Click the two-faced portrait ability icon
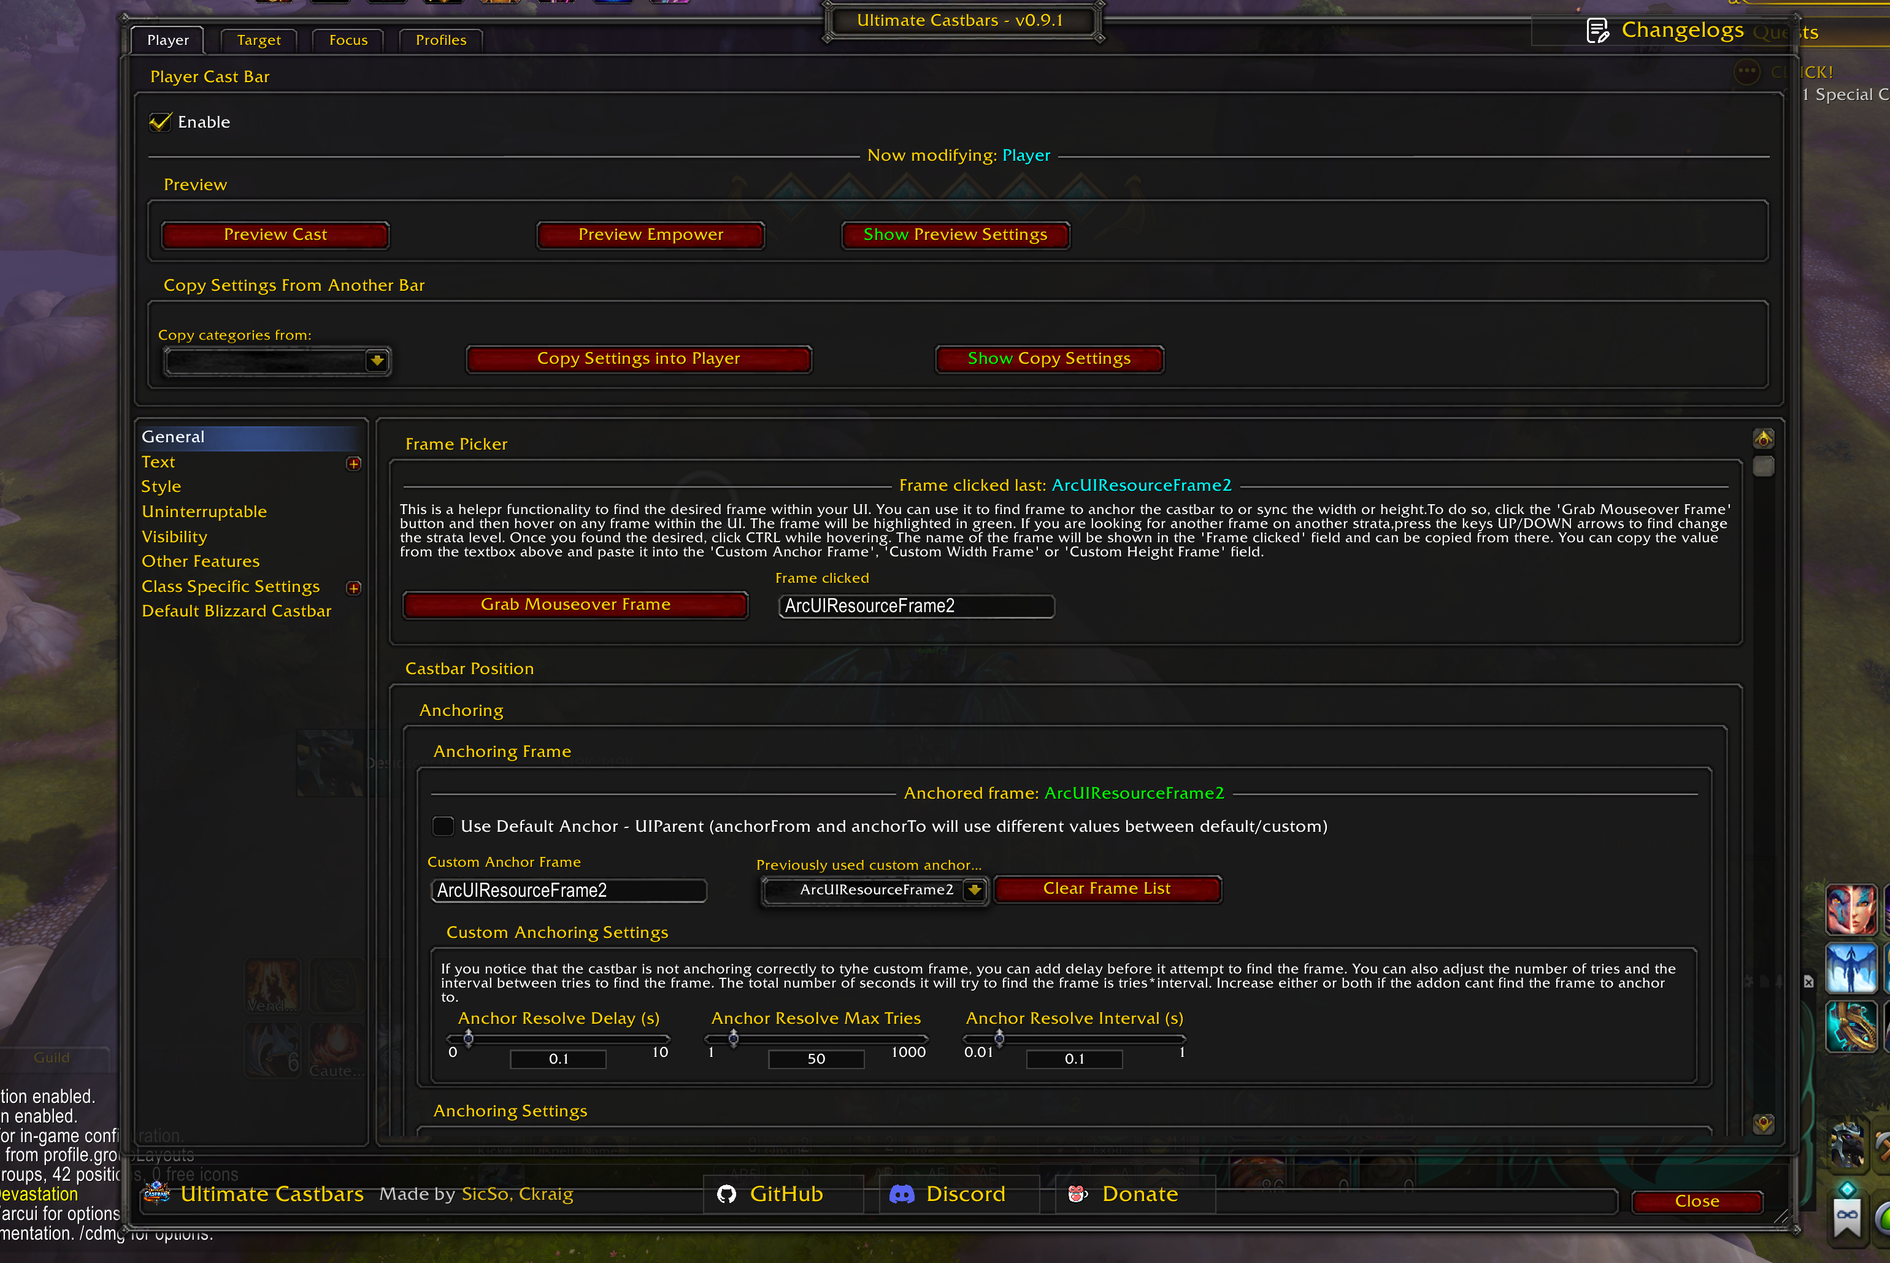 pos(1851,910)
